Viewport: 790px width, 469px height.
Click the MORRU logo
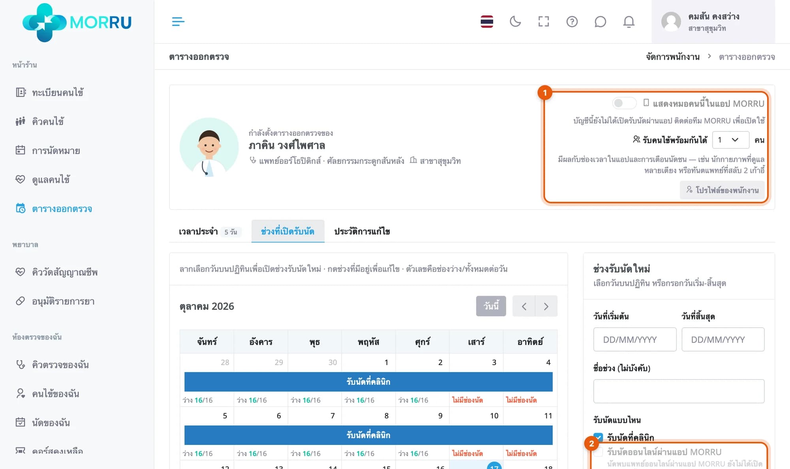(77, 23)
